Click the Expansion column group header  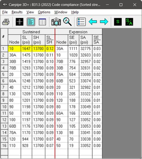pos(79,32)
